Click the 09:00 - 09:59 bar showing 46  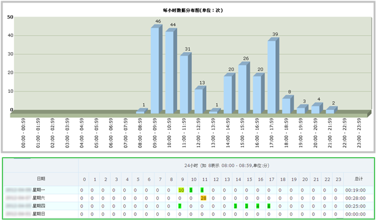tap(156, 69)
